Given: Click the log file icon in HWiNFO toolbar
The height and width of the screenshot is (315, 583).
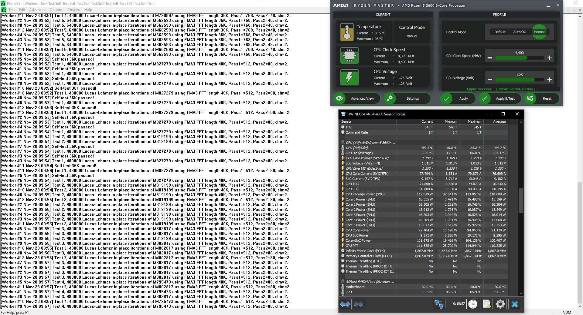Looking at the screenshot, I should 487,304.
